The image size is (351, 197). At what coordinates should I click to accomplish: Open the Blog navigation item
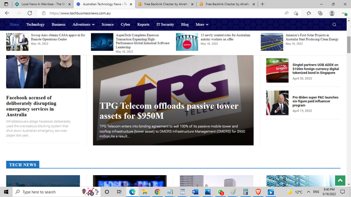tap(185, 25)
